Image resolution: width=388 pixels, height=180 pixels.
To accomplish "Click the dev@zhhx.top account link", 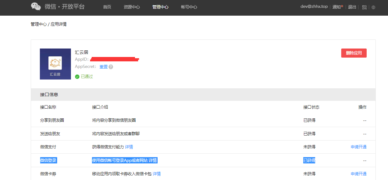I will click(314, 7).
